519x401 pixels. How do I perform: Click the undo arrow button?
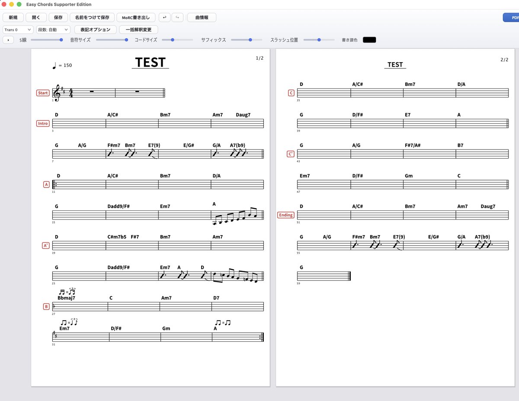tap(165, 18)
